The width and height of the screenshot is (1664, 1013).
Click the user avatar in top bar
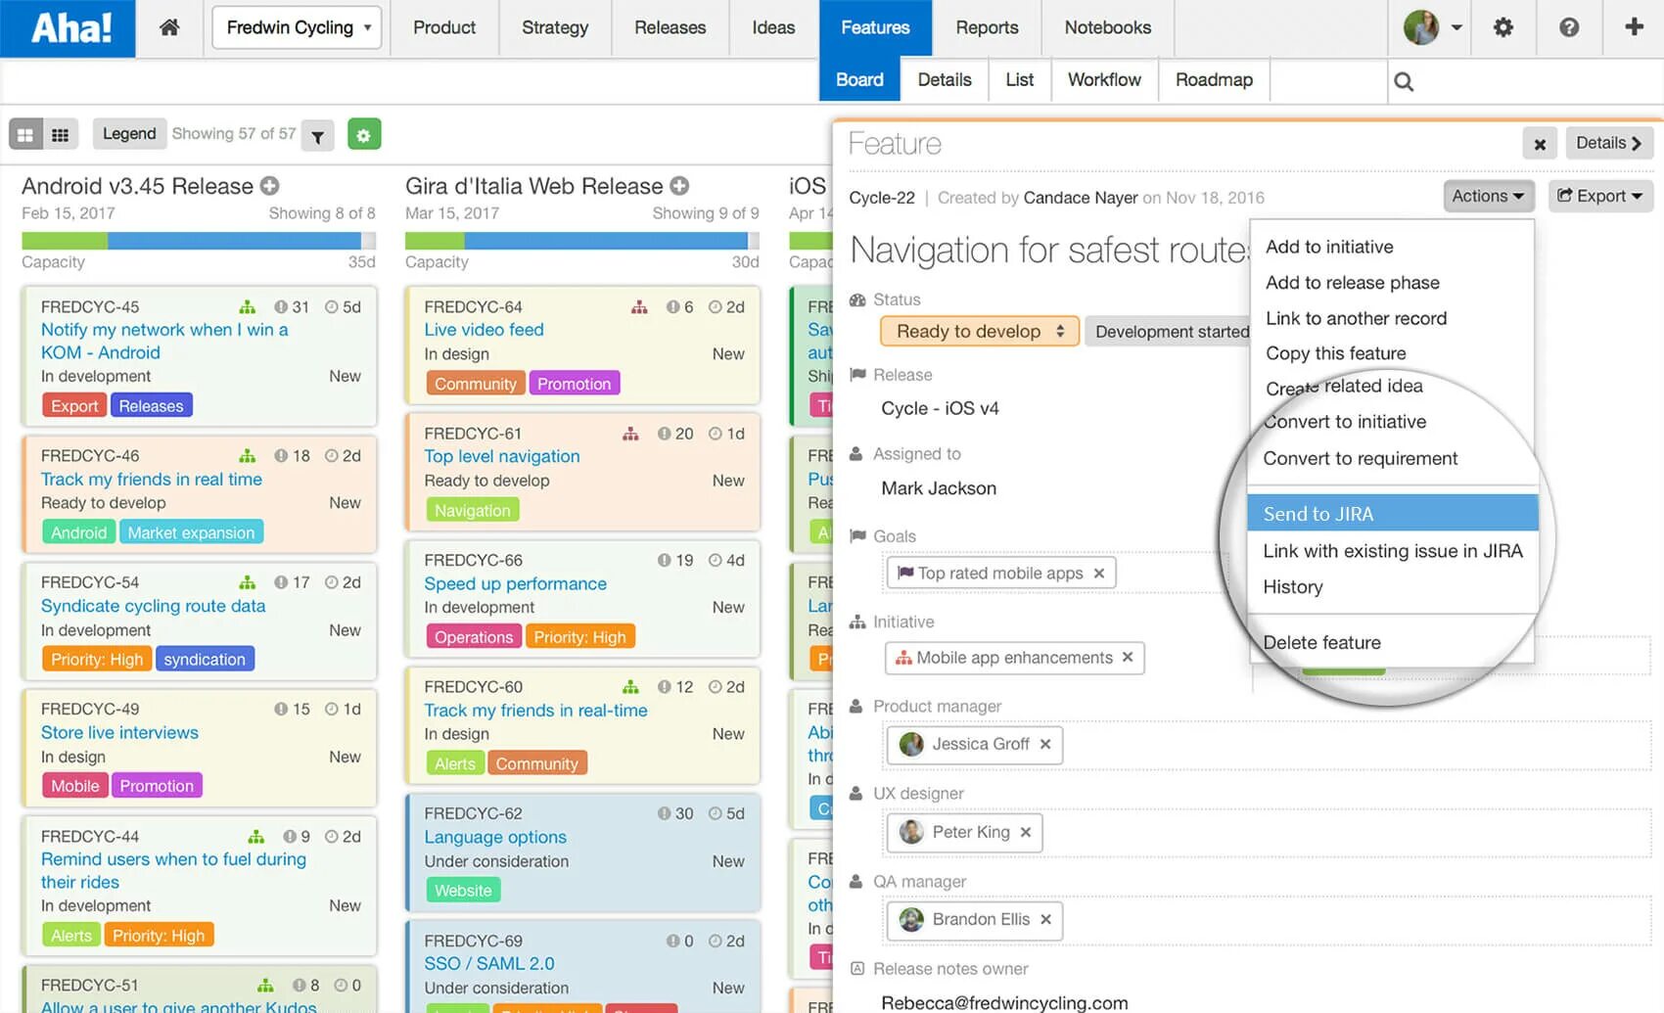click(x=1420, y=27)
